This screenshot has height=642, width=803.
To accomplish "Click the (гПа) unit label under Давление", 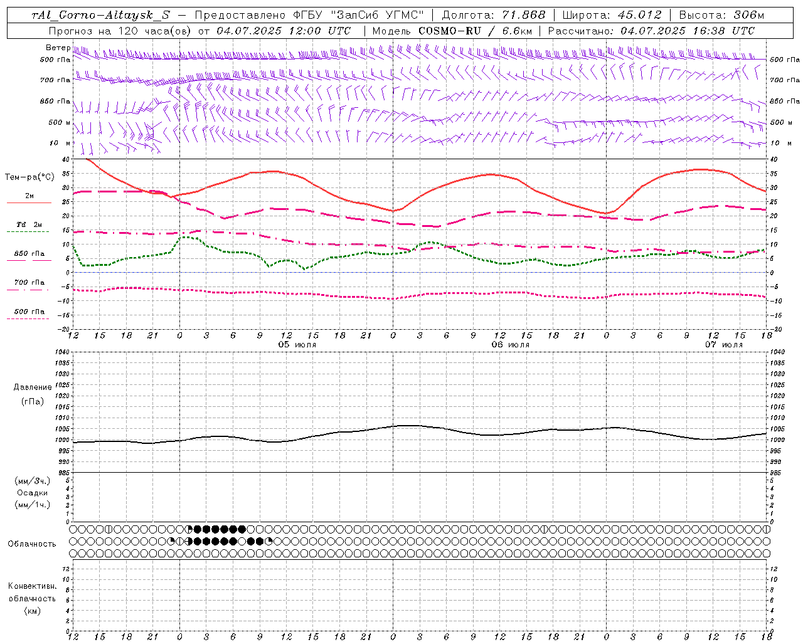I will click(33, 401).
